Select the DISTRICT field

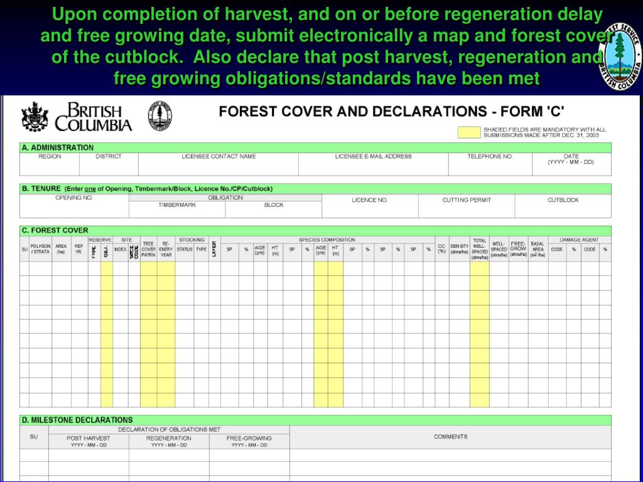click(x=109, y=164)
